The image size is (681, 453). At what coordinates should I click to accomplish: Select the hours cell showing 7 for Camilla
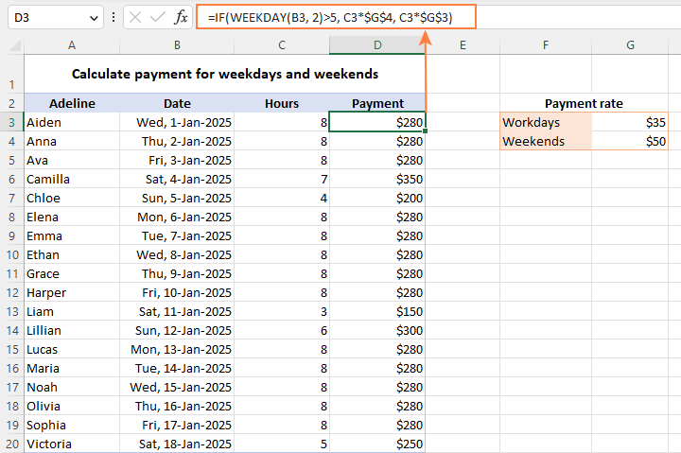[282, 179]
